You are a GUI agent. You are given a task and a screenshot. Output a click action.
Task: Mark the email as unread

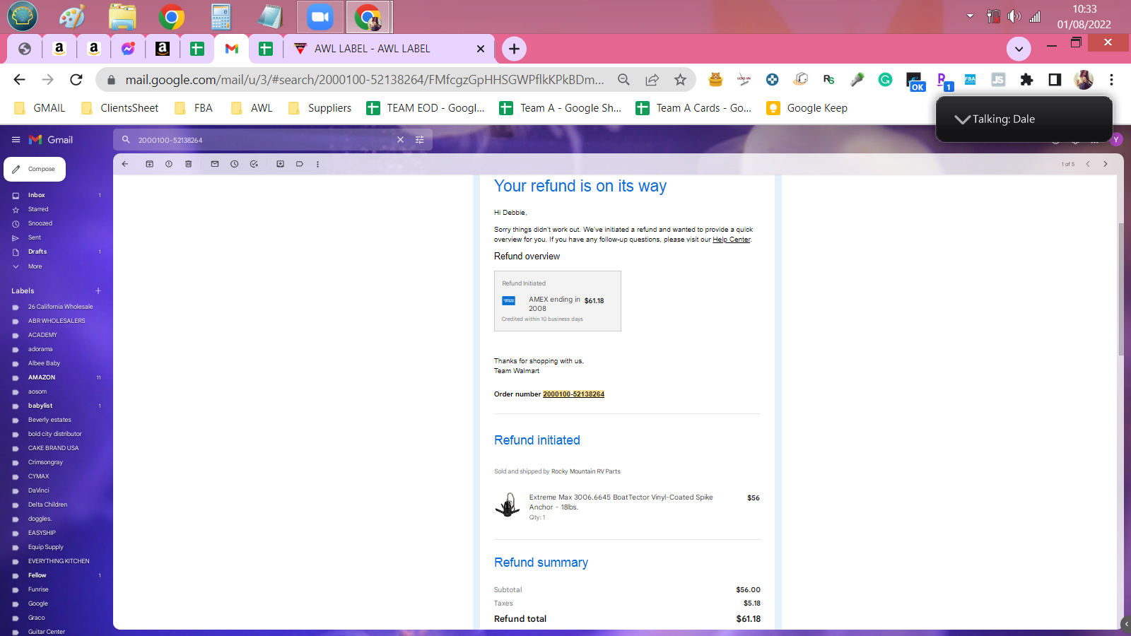click(x=215, y=164)
